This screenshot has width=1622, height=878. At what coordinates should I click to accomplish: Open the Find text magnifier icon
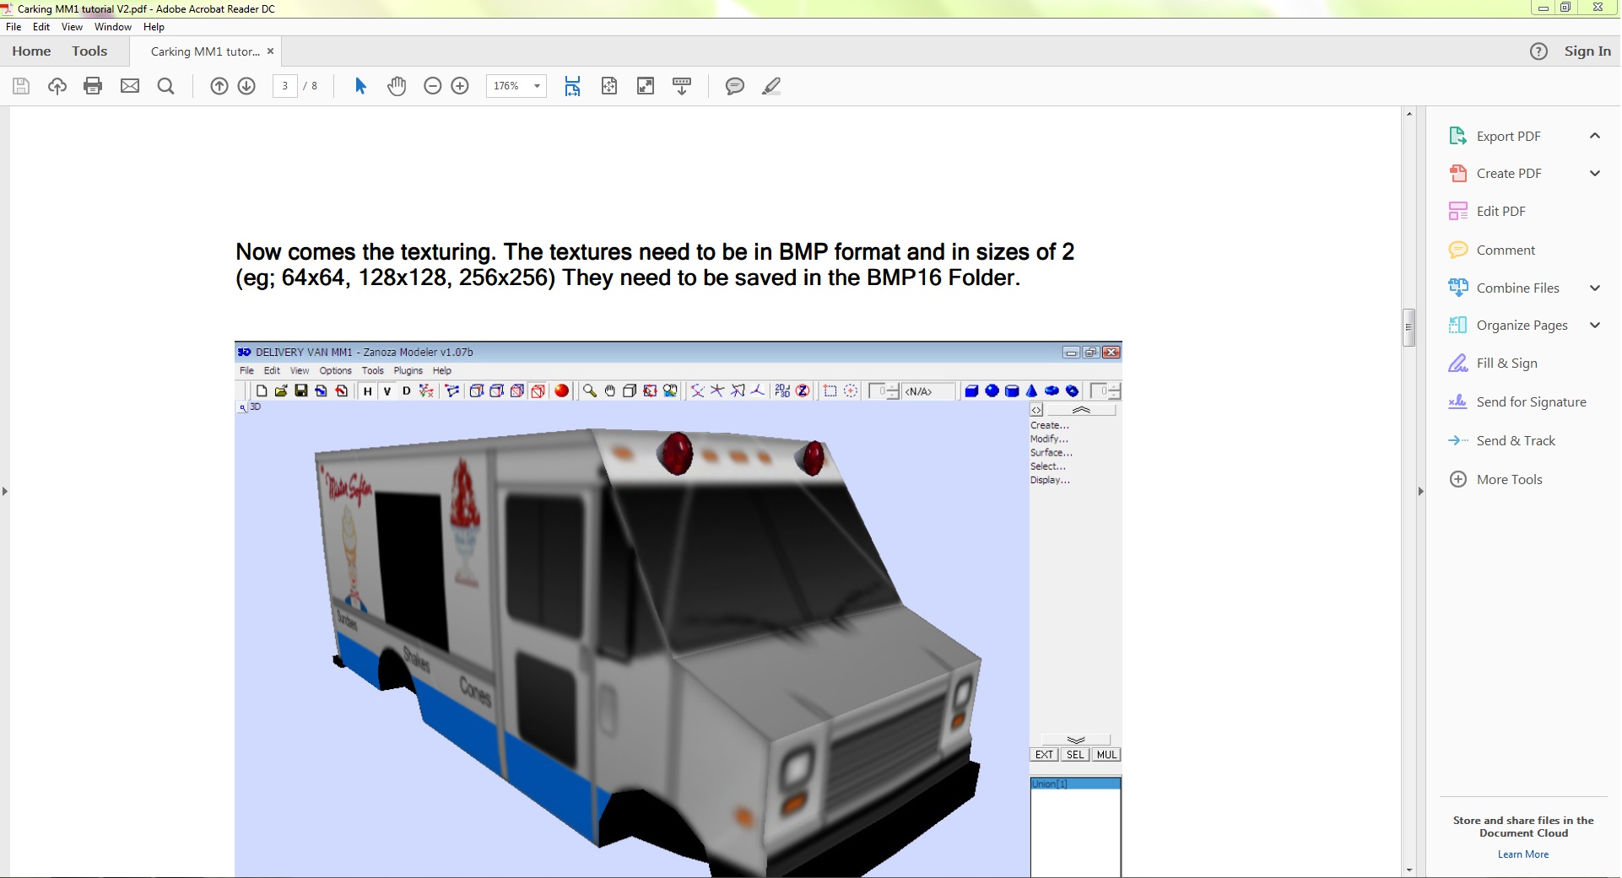click(166, 86)
